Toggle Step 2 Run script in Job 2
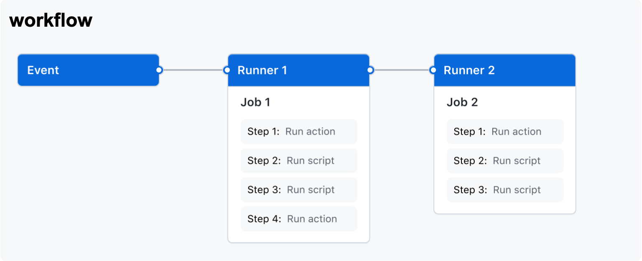This screenshot has height=261, width=642. tap(505, 161)
